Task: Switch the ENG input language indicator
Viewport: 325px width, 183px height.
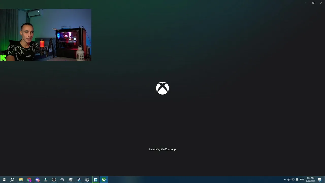Action: (302, 180)
